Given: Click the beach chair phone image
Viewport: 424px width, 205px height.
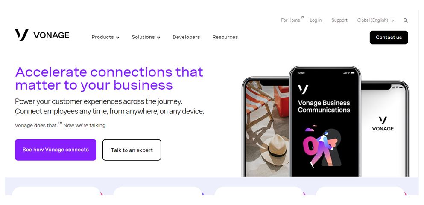Looking at the screenshot, I should click(x=266, y=128).
